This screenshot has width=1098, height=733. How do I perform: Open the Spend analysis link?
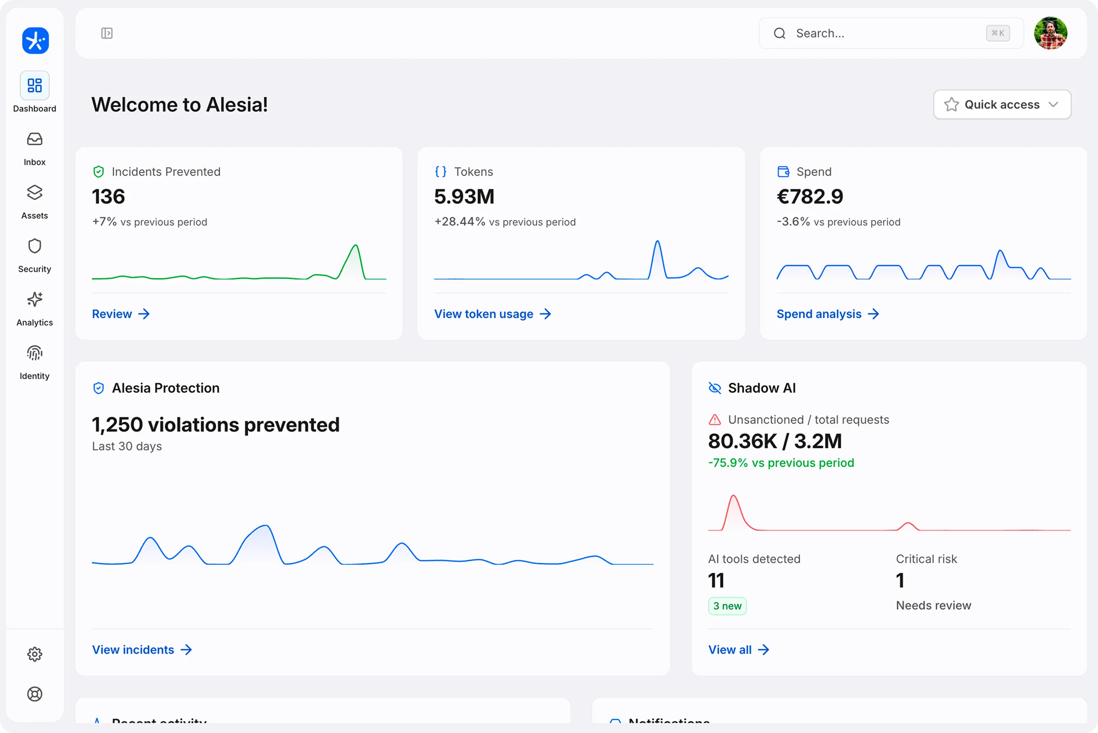828,314
